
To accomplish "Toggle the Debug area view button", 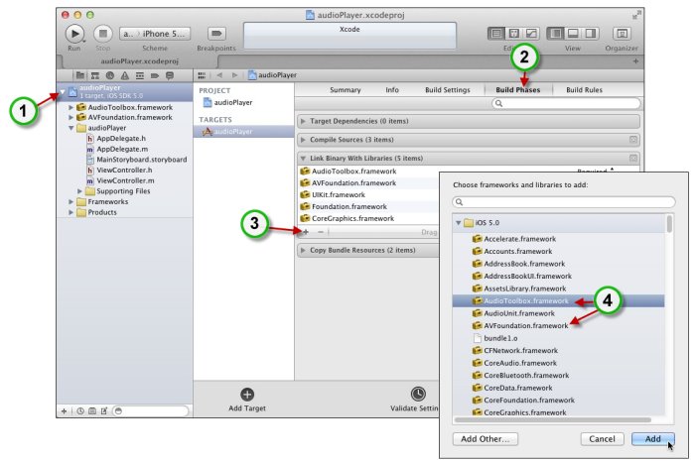I will (573, 34).
